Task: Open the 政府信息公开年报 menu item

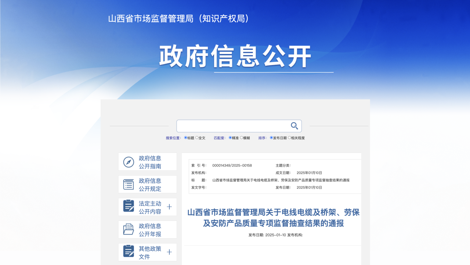Action: [150, 230]
